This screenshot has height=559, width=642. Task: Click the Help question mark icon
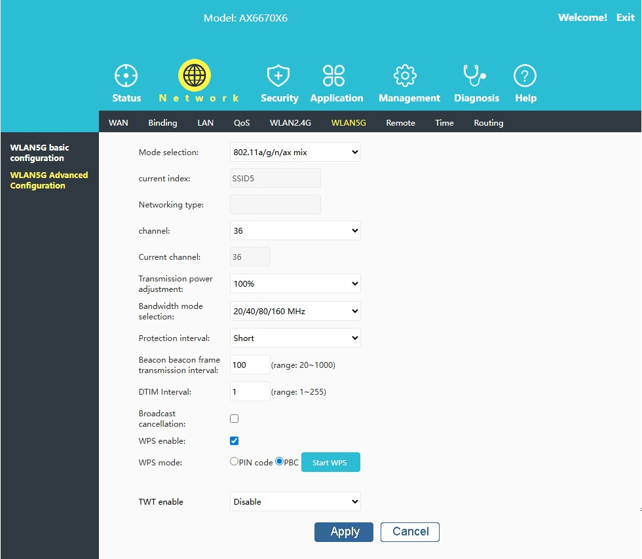pos(525,76)
